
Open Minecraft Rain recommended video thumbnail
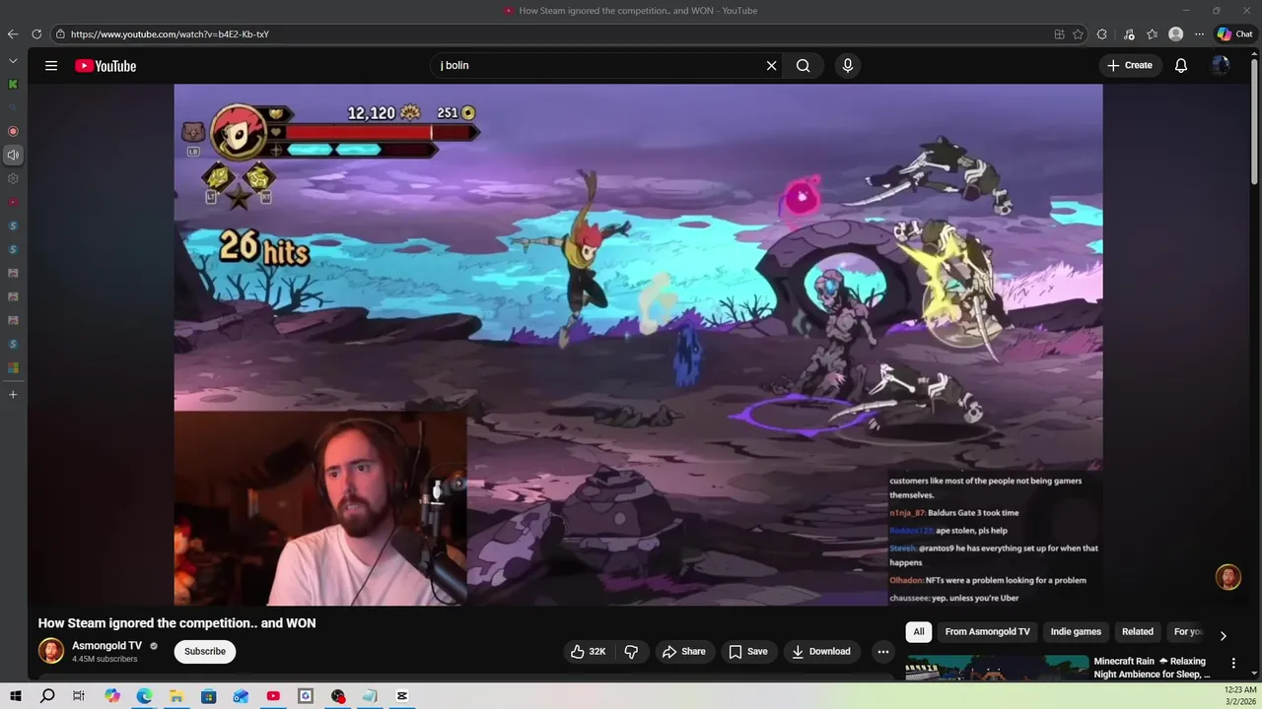[x=998, y=669]
